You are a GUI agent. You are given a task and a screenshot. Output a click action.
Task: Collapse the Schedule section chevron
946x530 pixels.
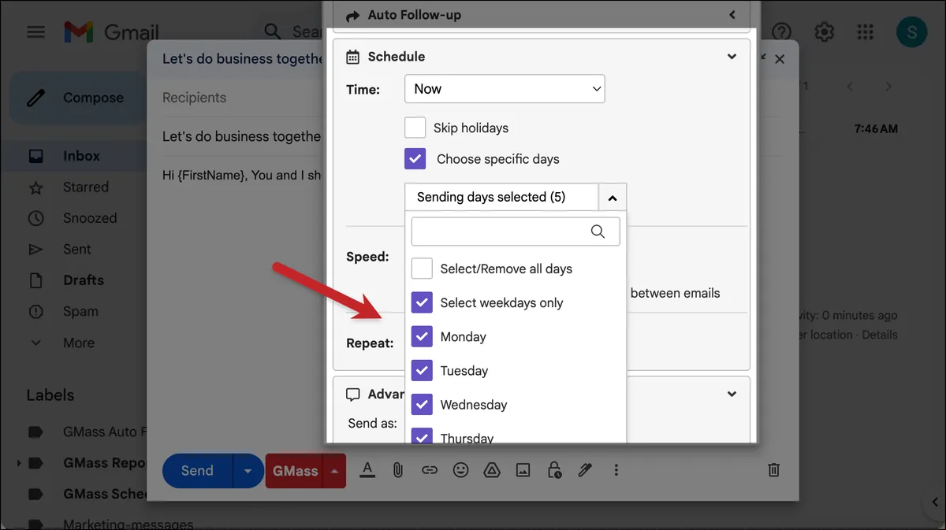click(732, 57)
